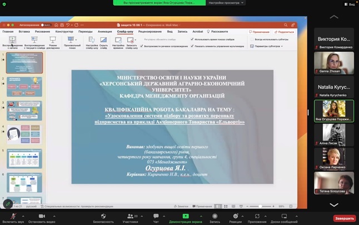The image size is (359, 225).
Task: Open presenter mode (Режим докладчика)
Action: 53,43
